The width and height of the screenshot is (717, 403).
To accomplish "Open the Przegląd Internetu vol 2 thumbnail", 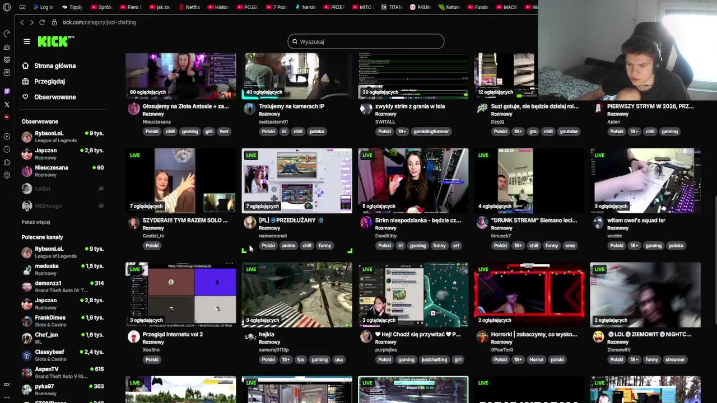I will tap(180, 294).
